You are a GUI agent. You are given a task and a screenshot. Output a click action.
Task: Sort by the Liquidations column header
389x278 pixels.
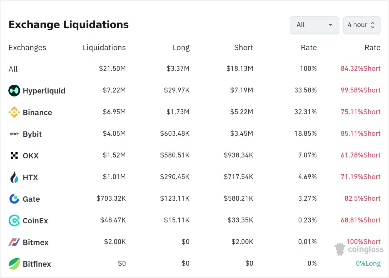click(x=104, y=47)
